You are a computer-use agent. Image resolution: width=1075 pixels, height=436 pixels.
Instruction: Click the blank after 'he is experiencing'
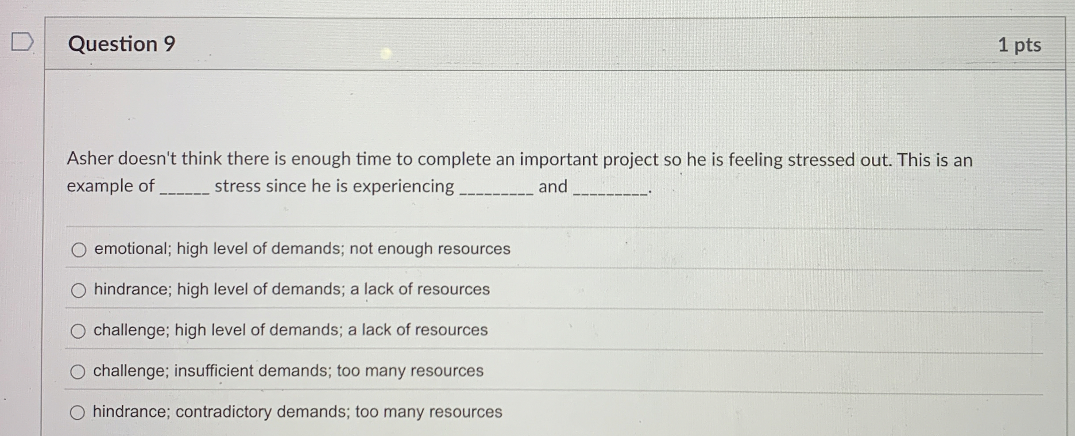496,190
